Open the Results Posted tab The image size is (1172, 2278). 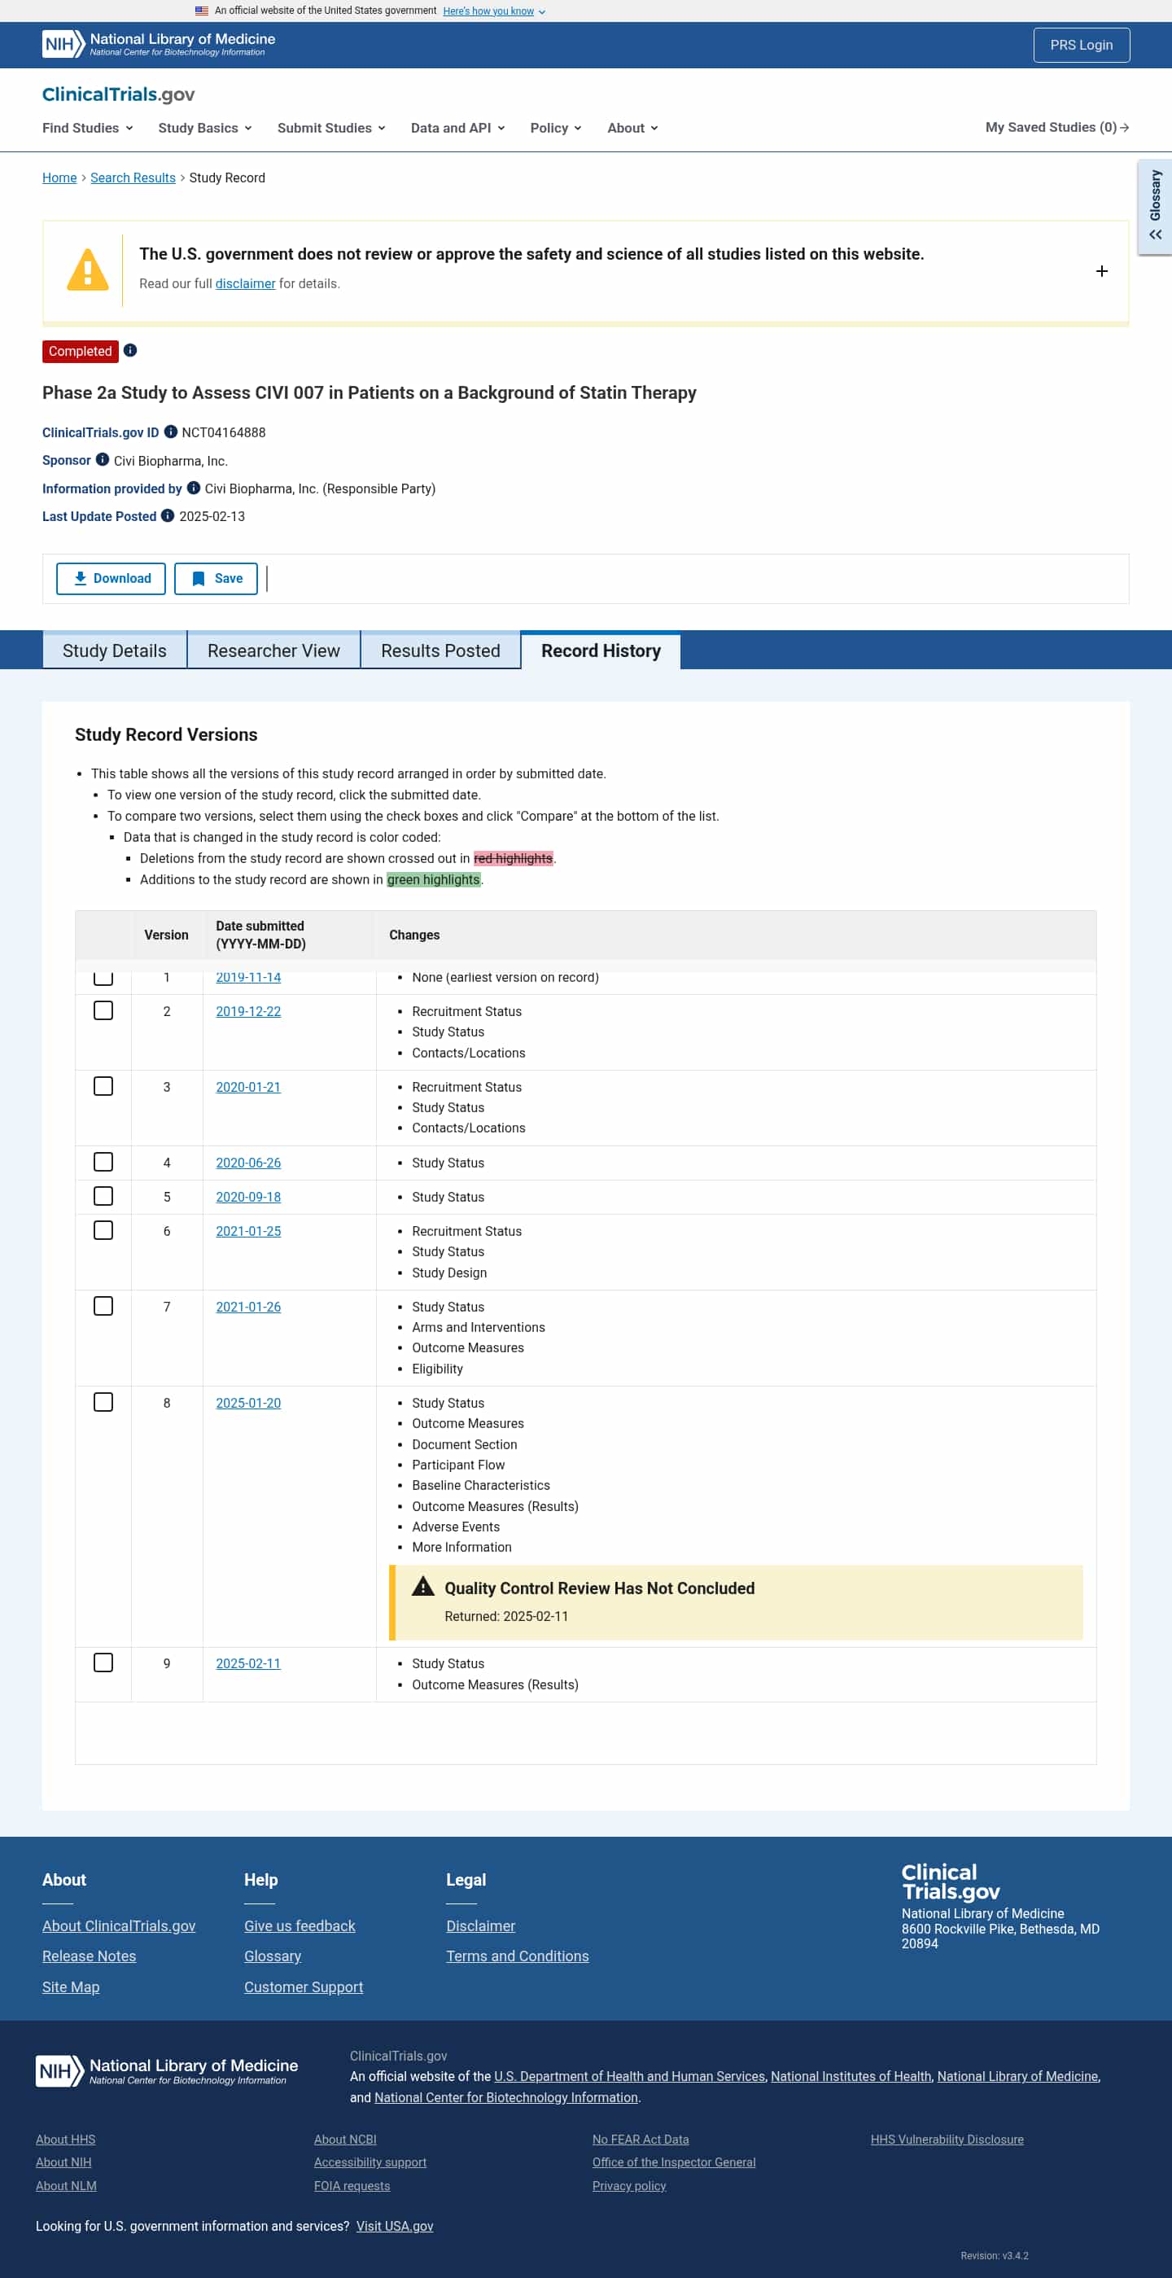coord(440,651)
